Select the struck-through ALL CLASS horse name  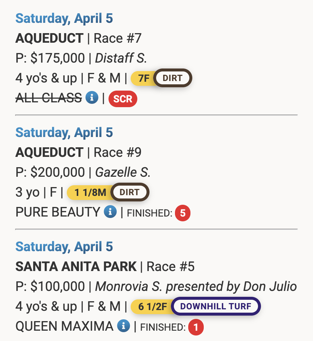pos(48,98)
